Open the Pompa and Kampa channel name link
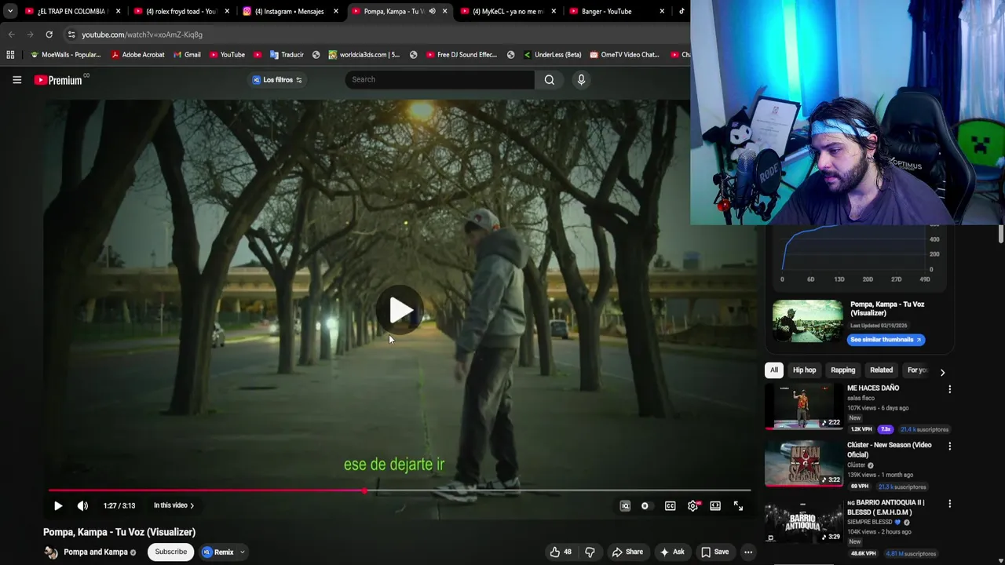 [x=96, y=552]
